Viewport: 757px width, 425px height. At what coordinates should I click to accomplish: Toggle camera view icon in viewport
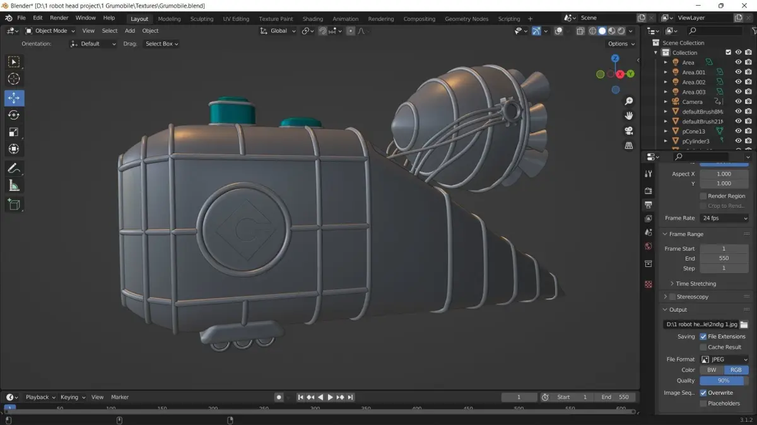point(629,131)
